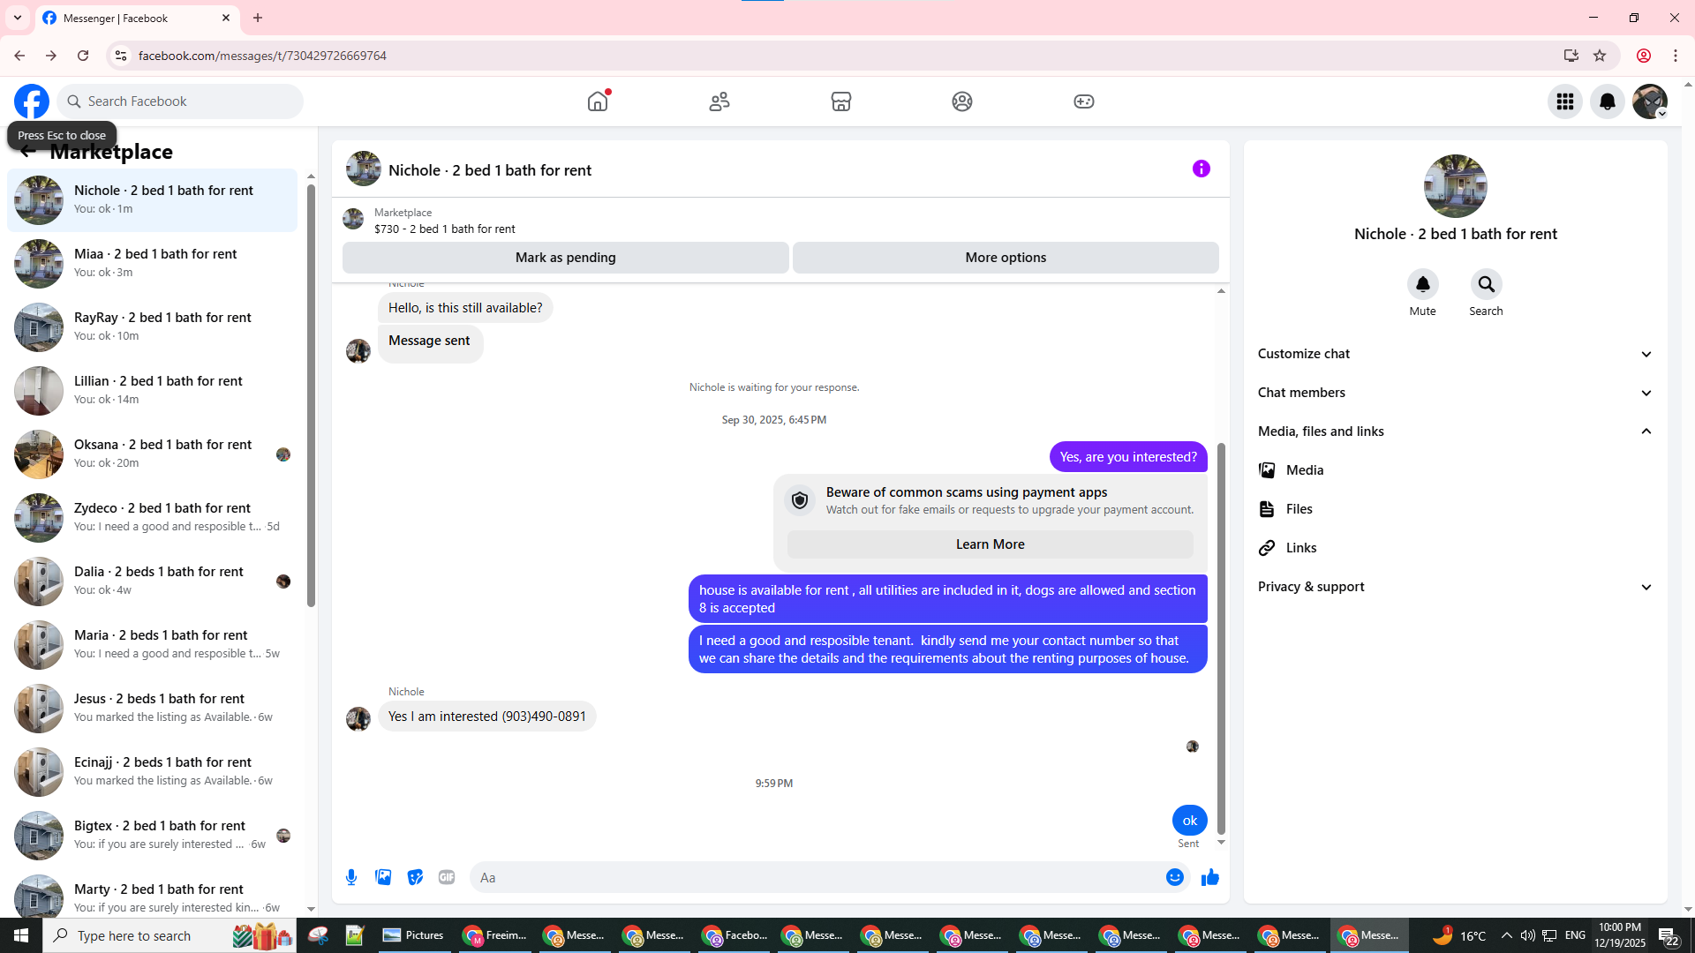Open the GIF picker icon
Image resolution: width=1695 pixels, height=953 pixels.
click(x=447, y=877)
